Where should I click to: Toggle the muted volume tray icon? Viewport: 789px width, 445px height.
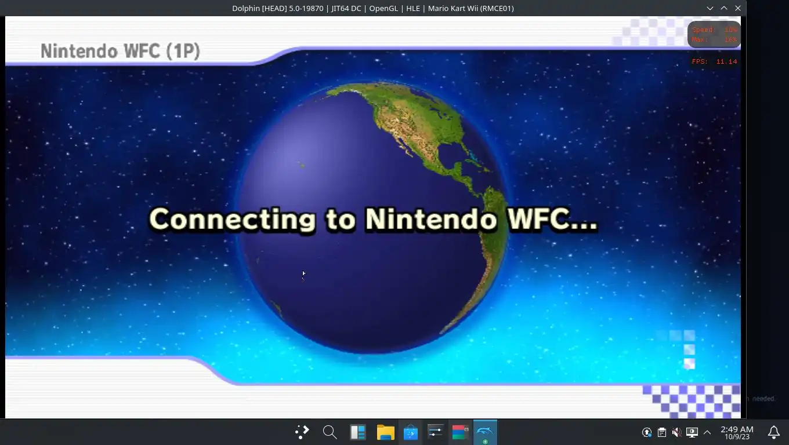click(676, 432)
